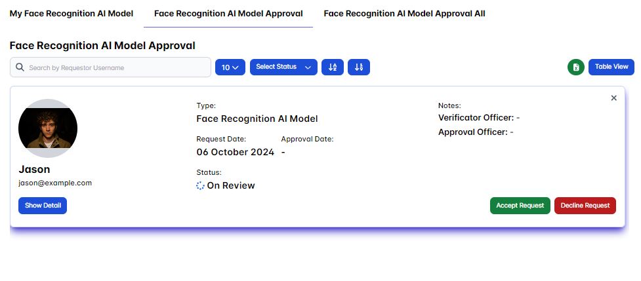Sort requests in ascending order
The width and height of the screenshot is (641, 281).
coord(333,67)
